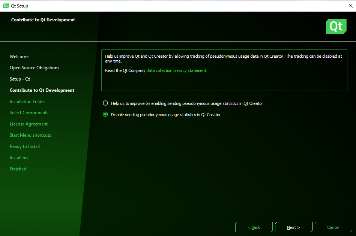The image size is (356, 236).
Task: Click Select Components in the sidebar
Action: [29, 113]
